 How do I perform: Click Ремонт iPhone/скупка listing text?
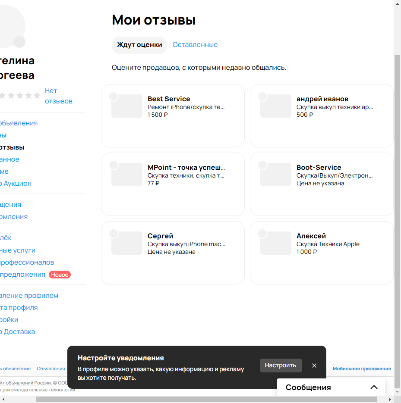[186, 107]
